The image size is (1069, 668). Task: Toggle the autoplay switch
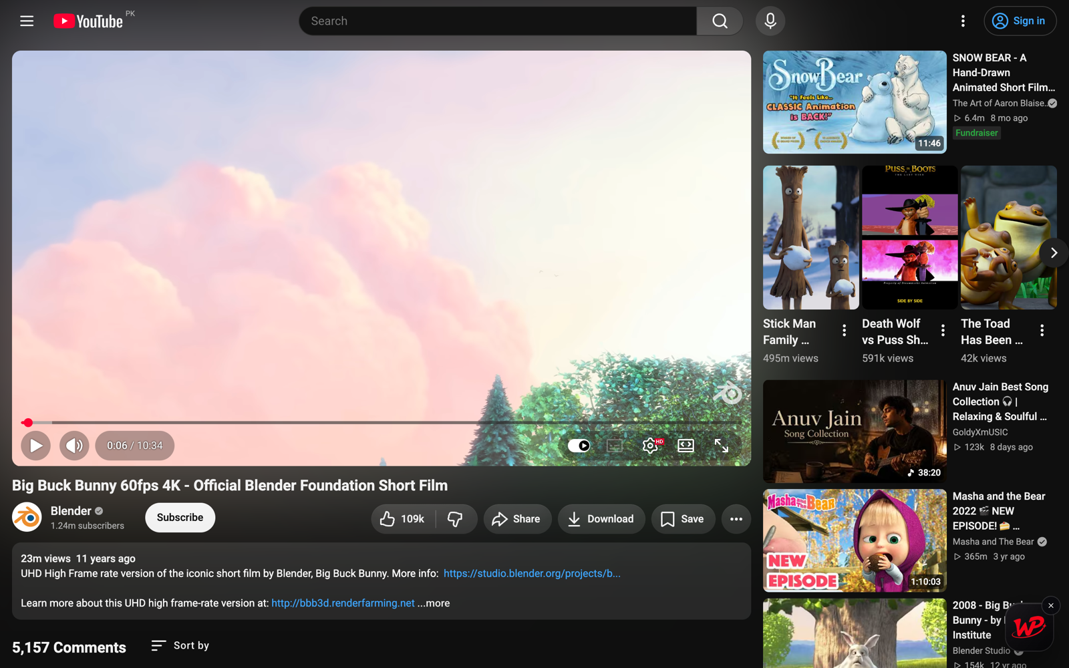click(579, 446)
